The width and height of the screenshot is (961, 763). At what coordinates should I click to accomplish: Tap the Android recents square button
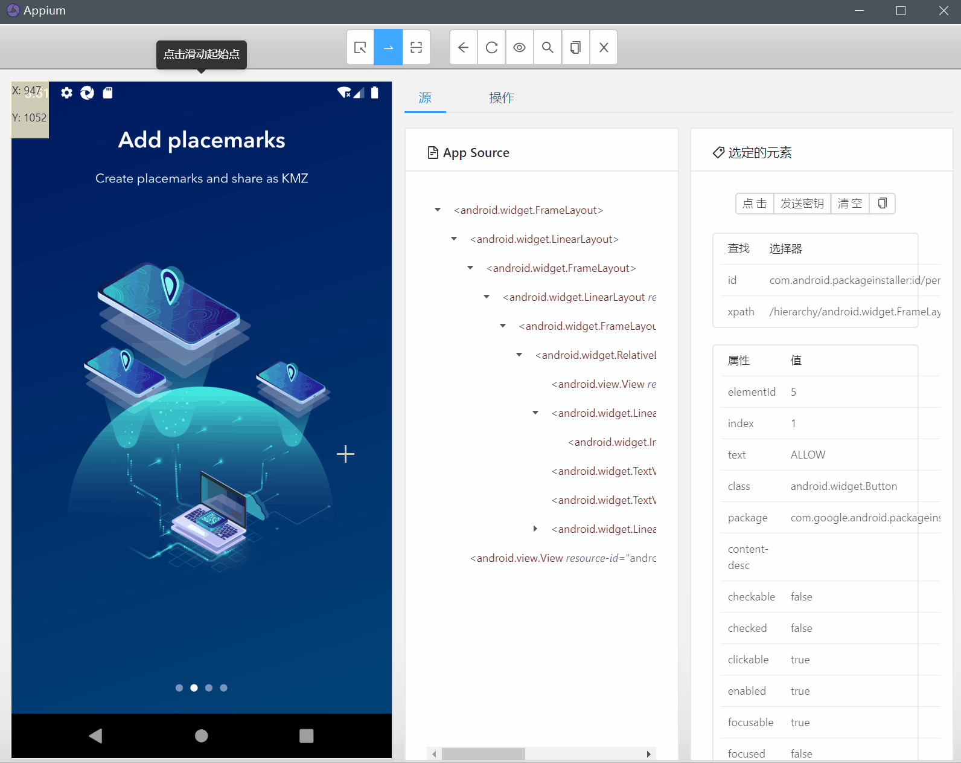[x=307, y=735]
